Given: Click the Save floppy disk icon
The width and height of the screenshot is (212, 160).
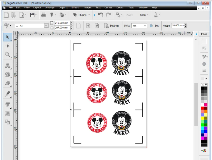Looking at the screenshot, I should tap(32, 15).
